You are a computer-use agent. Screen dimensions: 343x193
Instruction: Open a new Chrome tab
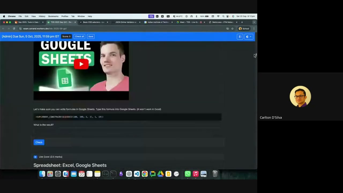point(242,22)
